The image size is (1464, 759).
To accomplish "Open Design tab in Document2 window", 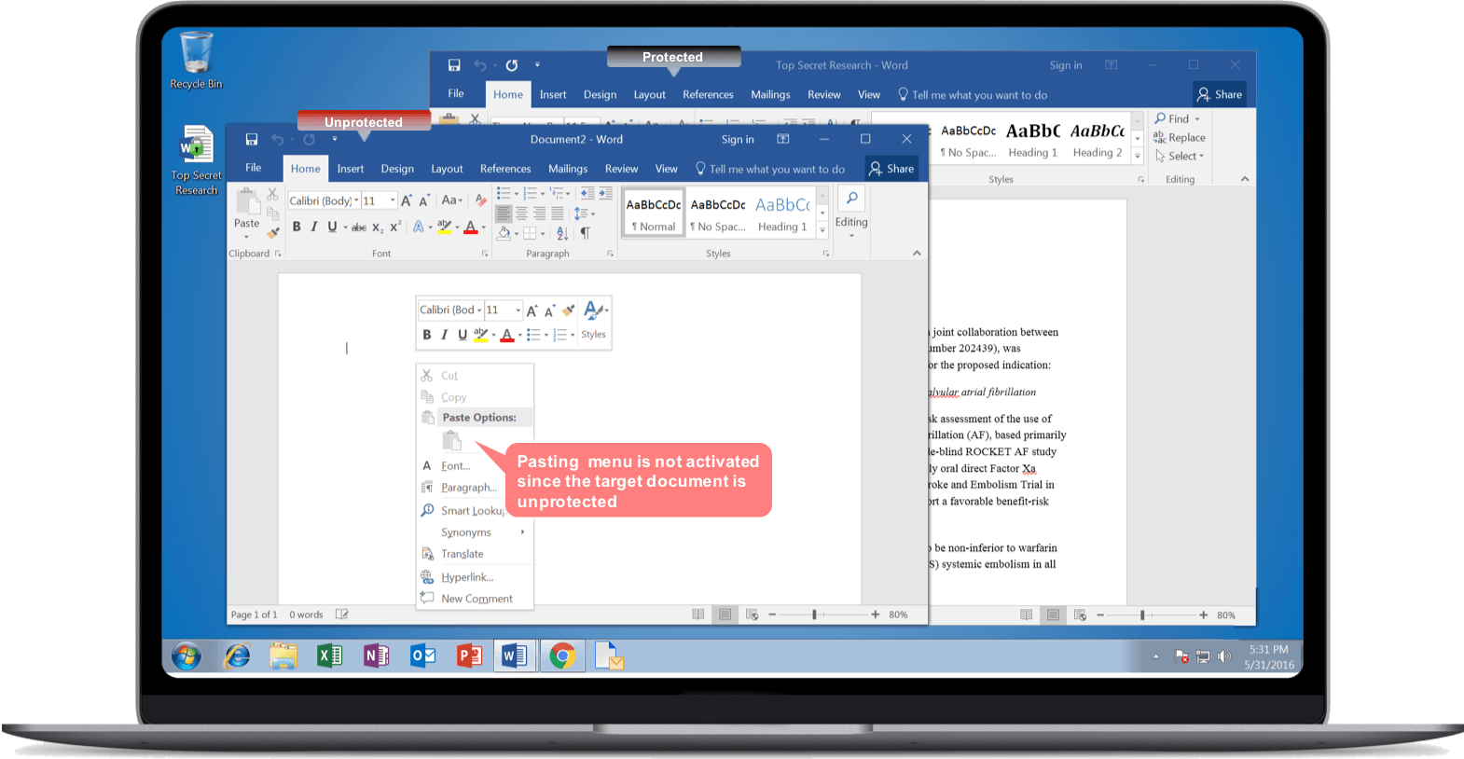I will tap(397, 169).
